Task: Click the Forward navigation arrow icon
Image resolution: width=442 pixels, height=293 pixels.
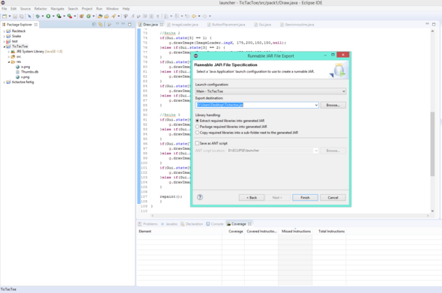Action: (x=205, y=16)
